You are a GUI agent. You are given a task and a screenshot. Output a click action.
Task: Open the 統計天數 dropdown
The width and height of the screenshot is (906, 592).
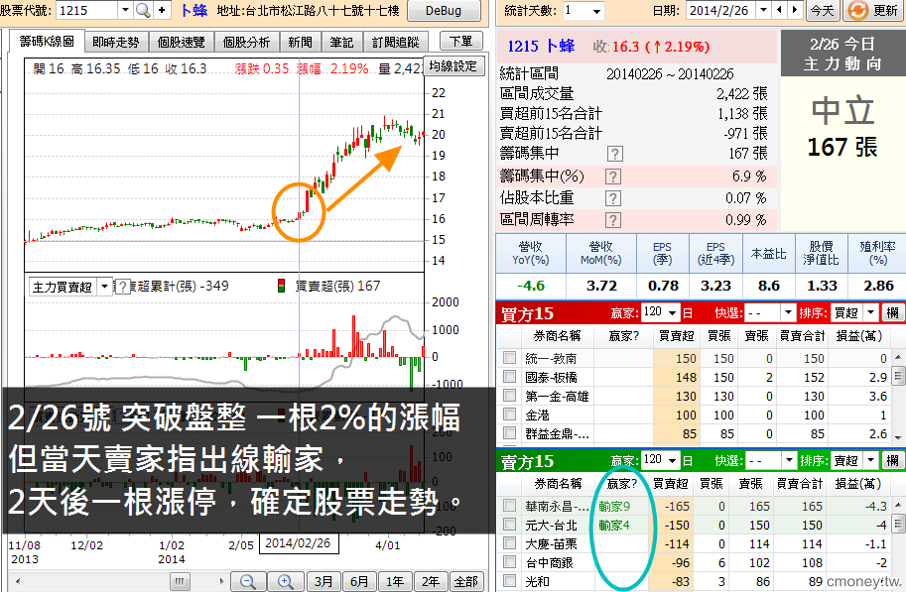[x=595, y=11]
